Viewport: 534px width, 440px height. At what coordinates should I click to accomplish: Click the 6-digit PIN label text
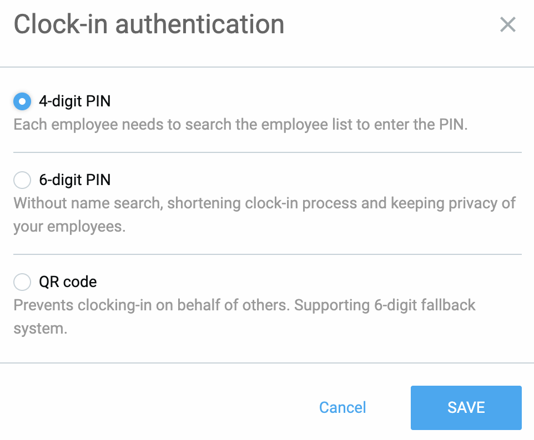[x=74, y=180]
